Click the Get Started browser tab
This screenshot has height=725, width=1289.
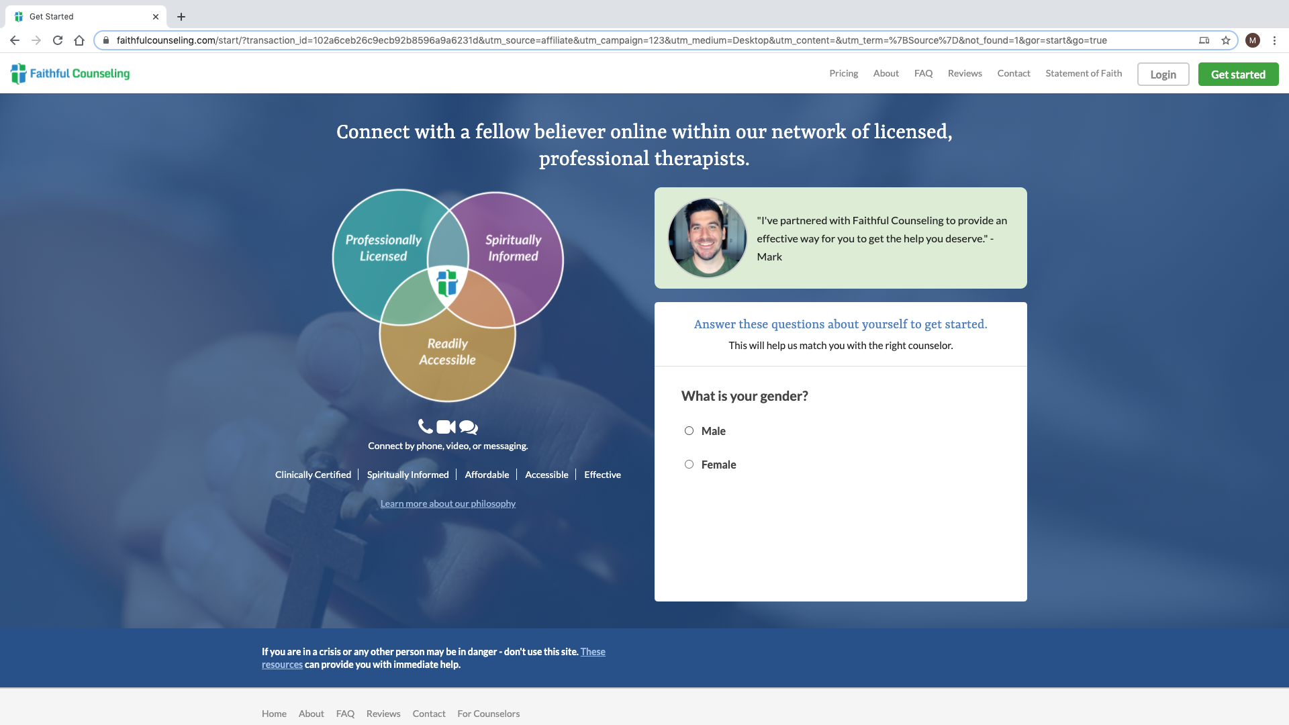click(x=86, y=17)
